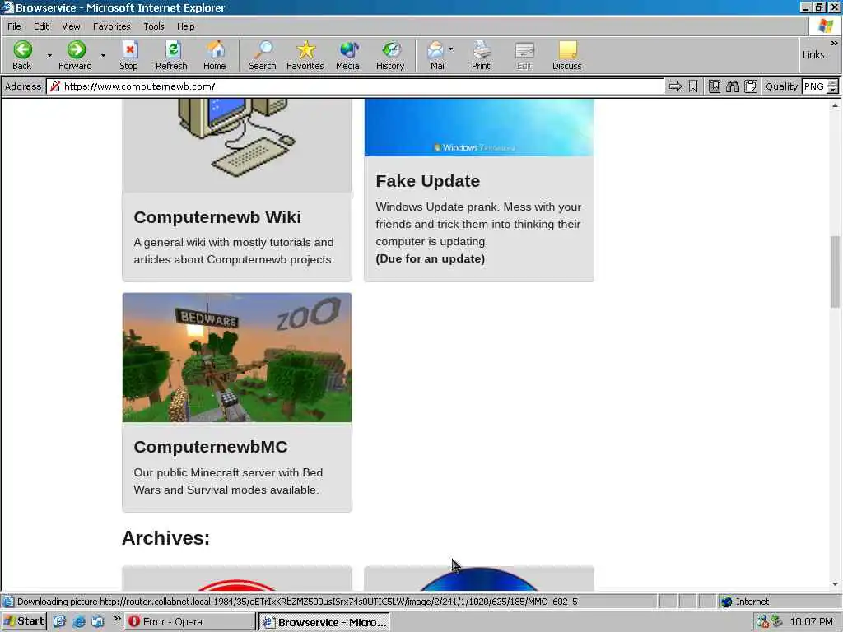Screen dimensions: 843x632
Task: Click the taskbar clock showing 10:07 PM
Action: (811, 622)
